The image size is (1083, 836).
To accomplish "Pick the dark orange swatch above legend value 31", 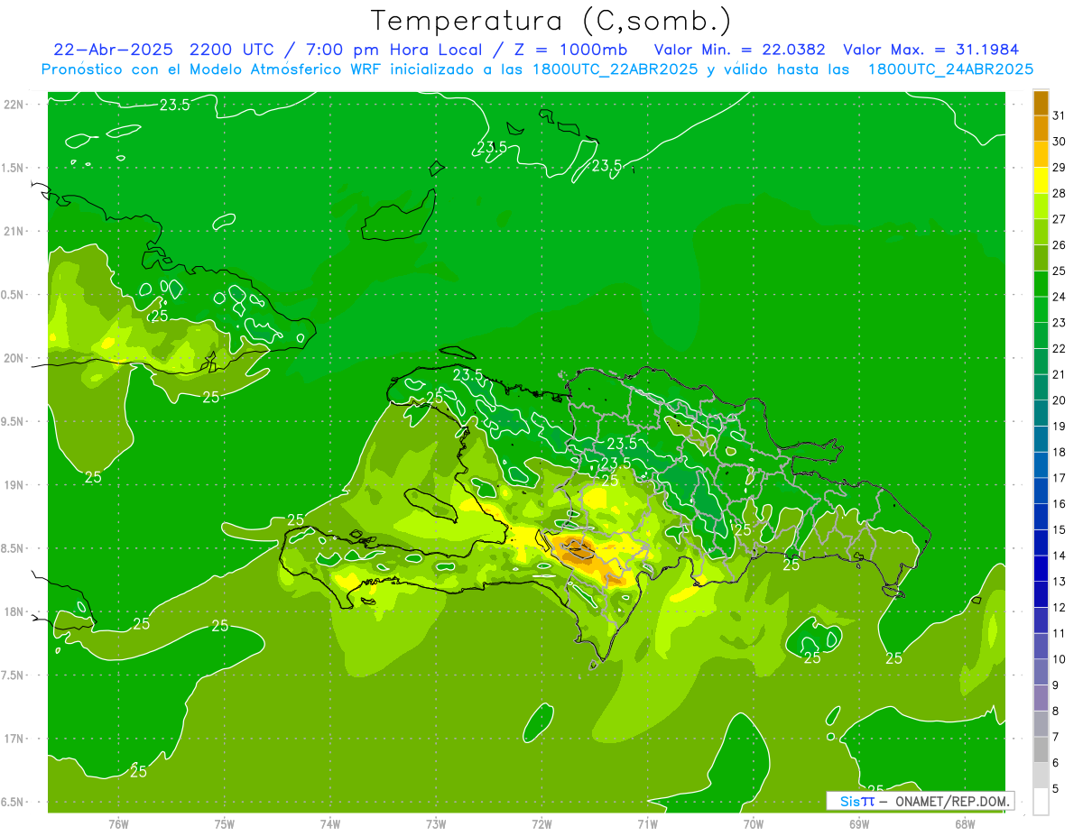I will click(x=1041, y=103).
